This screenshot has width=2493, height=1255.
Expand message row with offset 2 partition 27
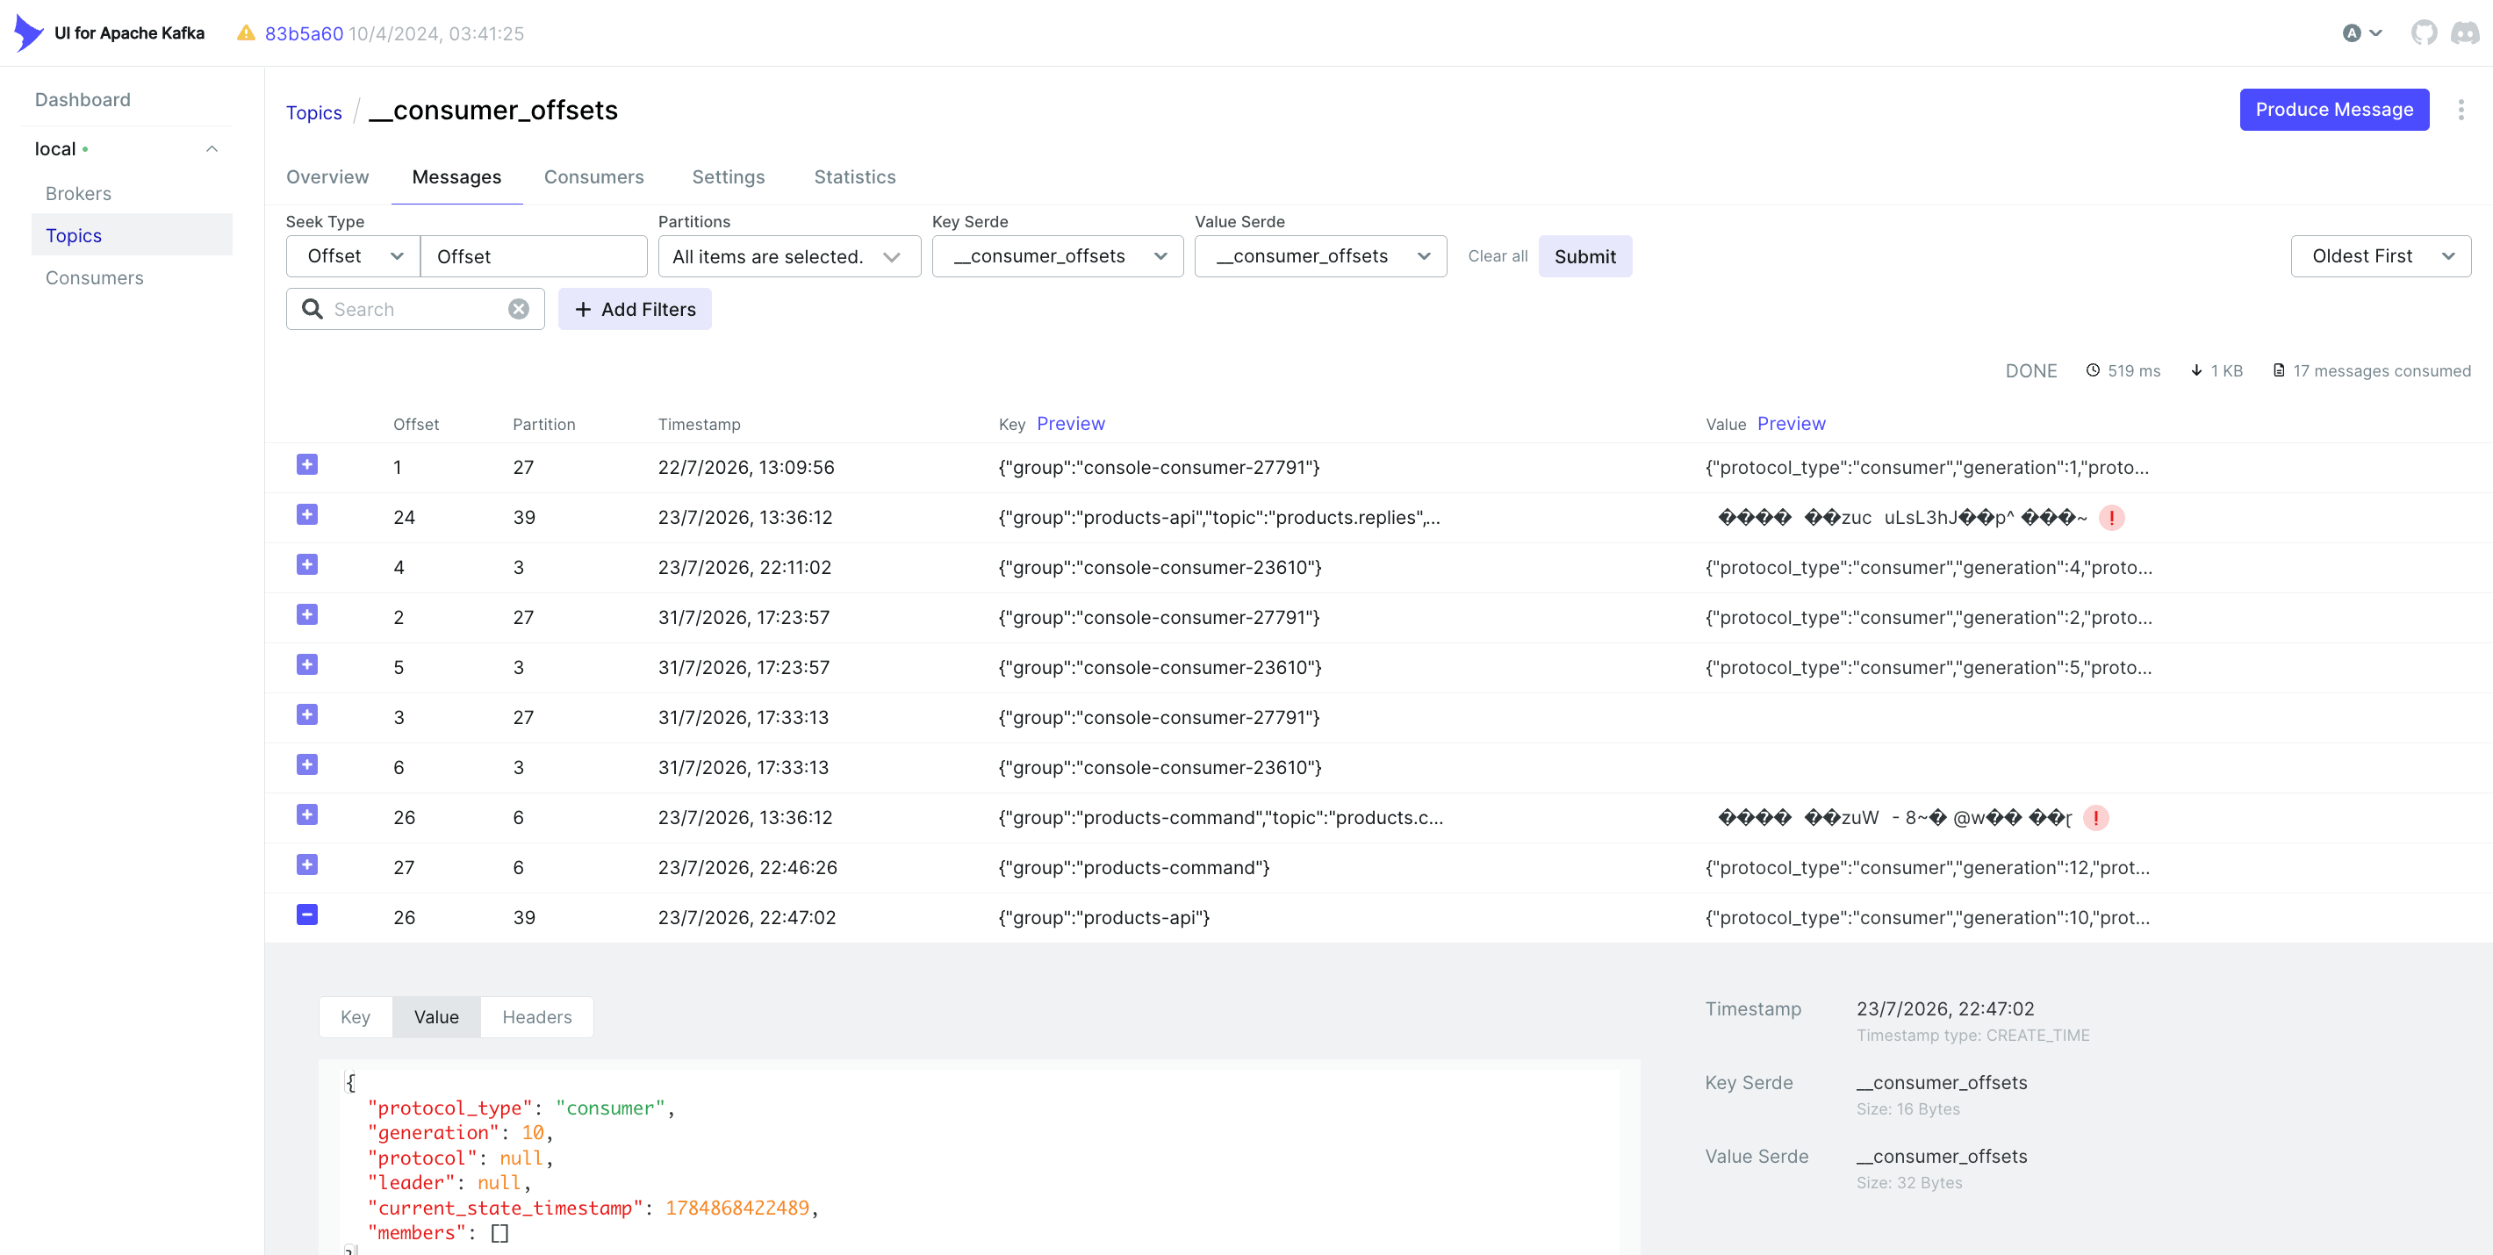306,614
